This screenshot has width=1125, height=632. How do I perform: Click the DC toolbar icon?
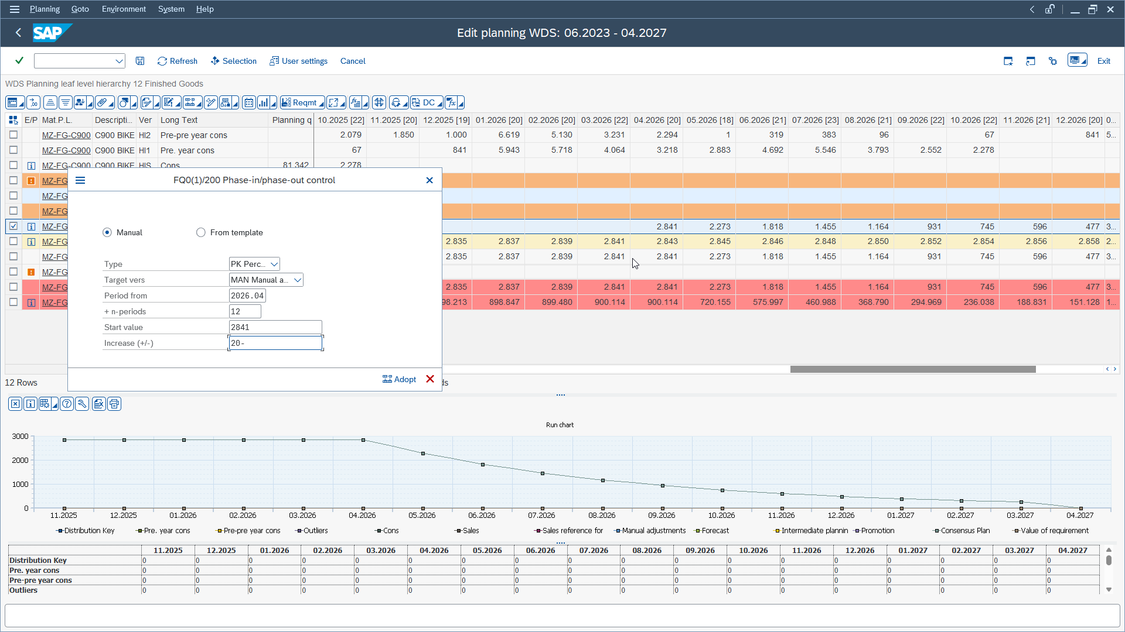pos(427,102)
